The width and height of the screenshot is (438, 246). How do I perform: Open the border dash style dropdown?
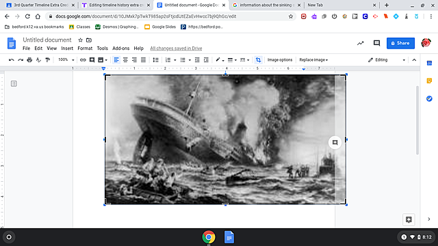click(244, 59)
